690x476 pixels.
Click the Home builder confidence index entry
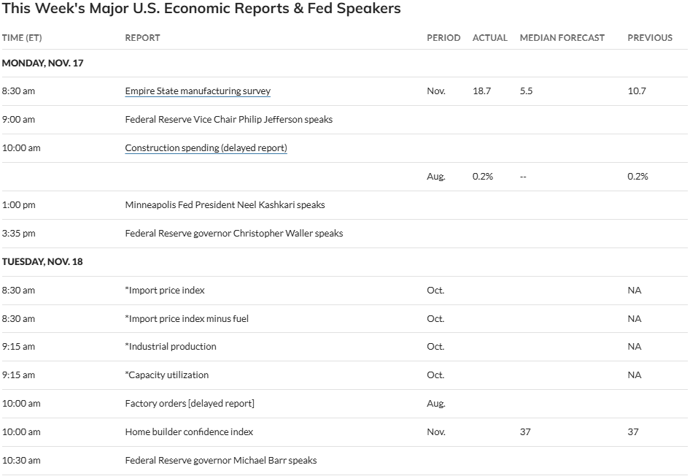(189, 432)
